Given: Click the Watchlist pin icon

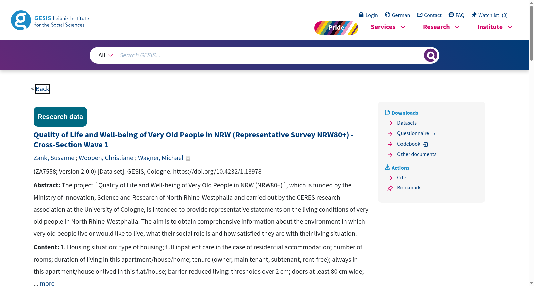Looking at the screenshot, I should (x=474, y=15).
